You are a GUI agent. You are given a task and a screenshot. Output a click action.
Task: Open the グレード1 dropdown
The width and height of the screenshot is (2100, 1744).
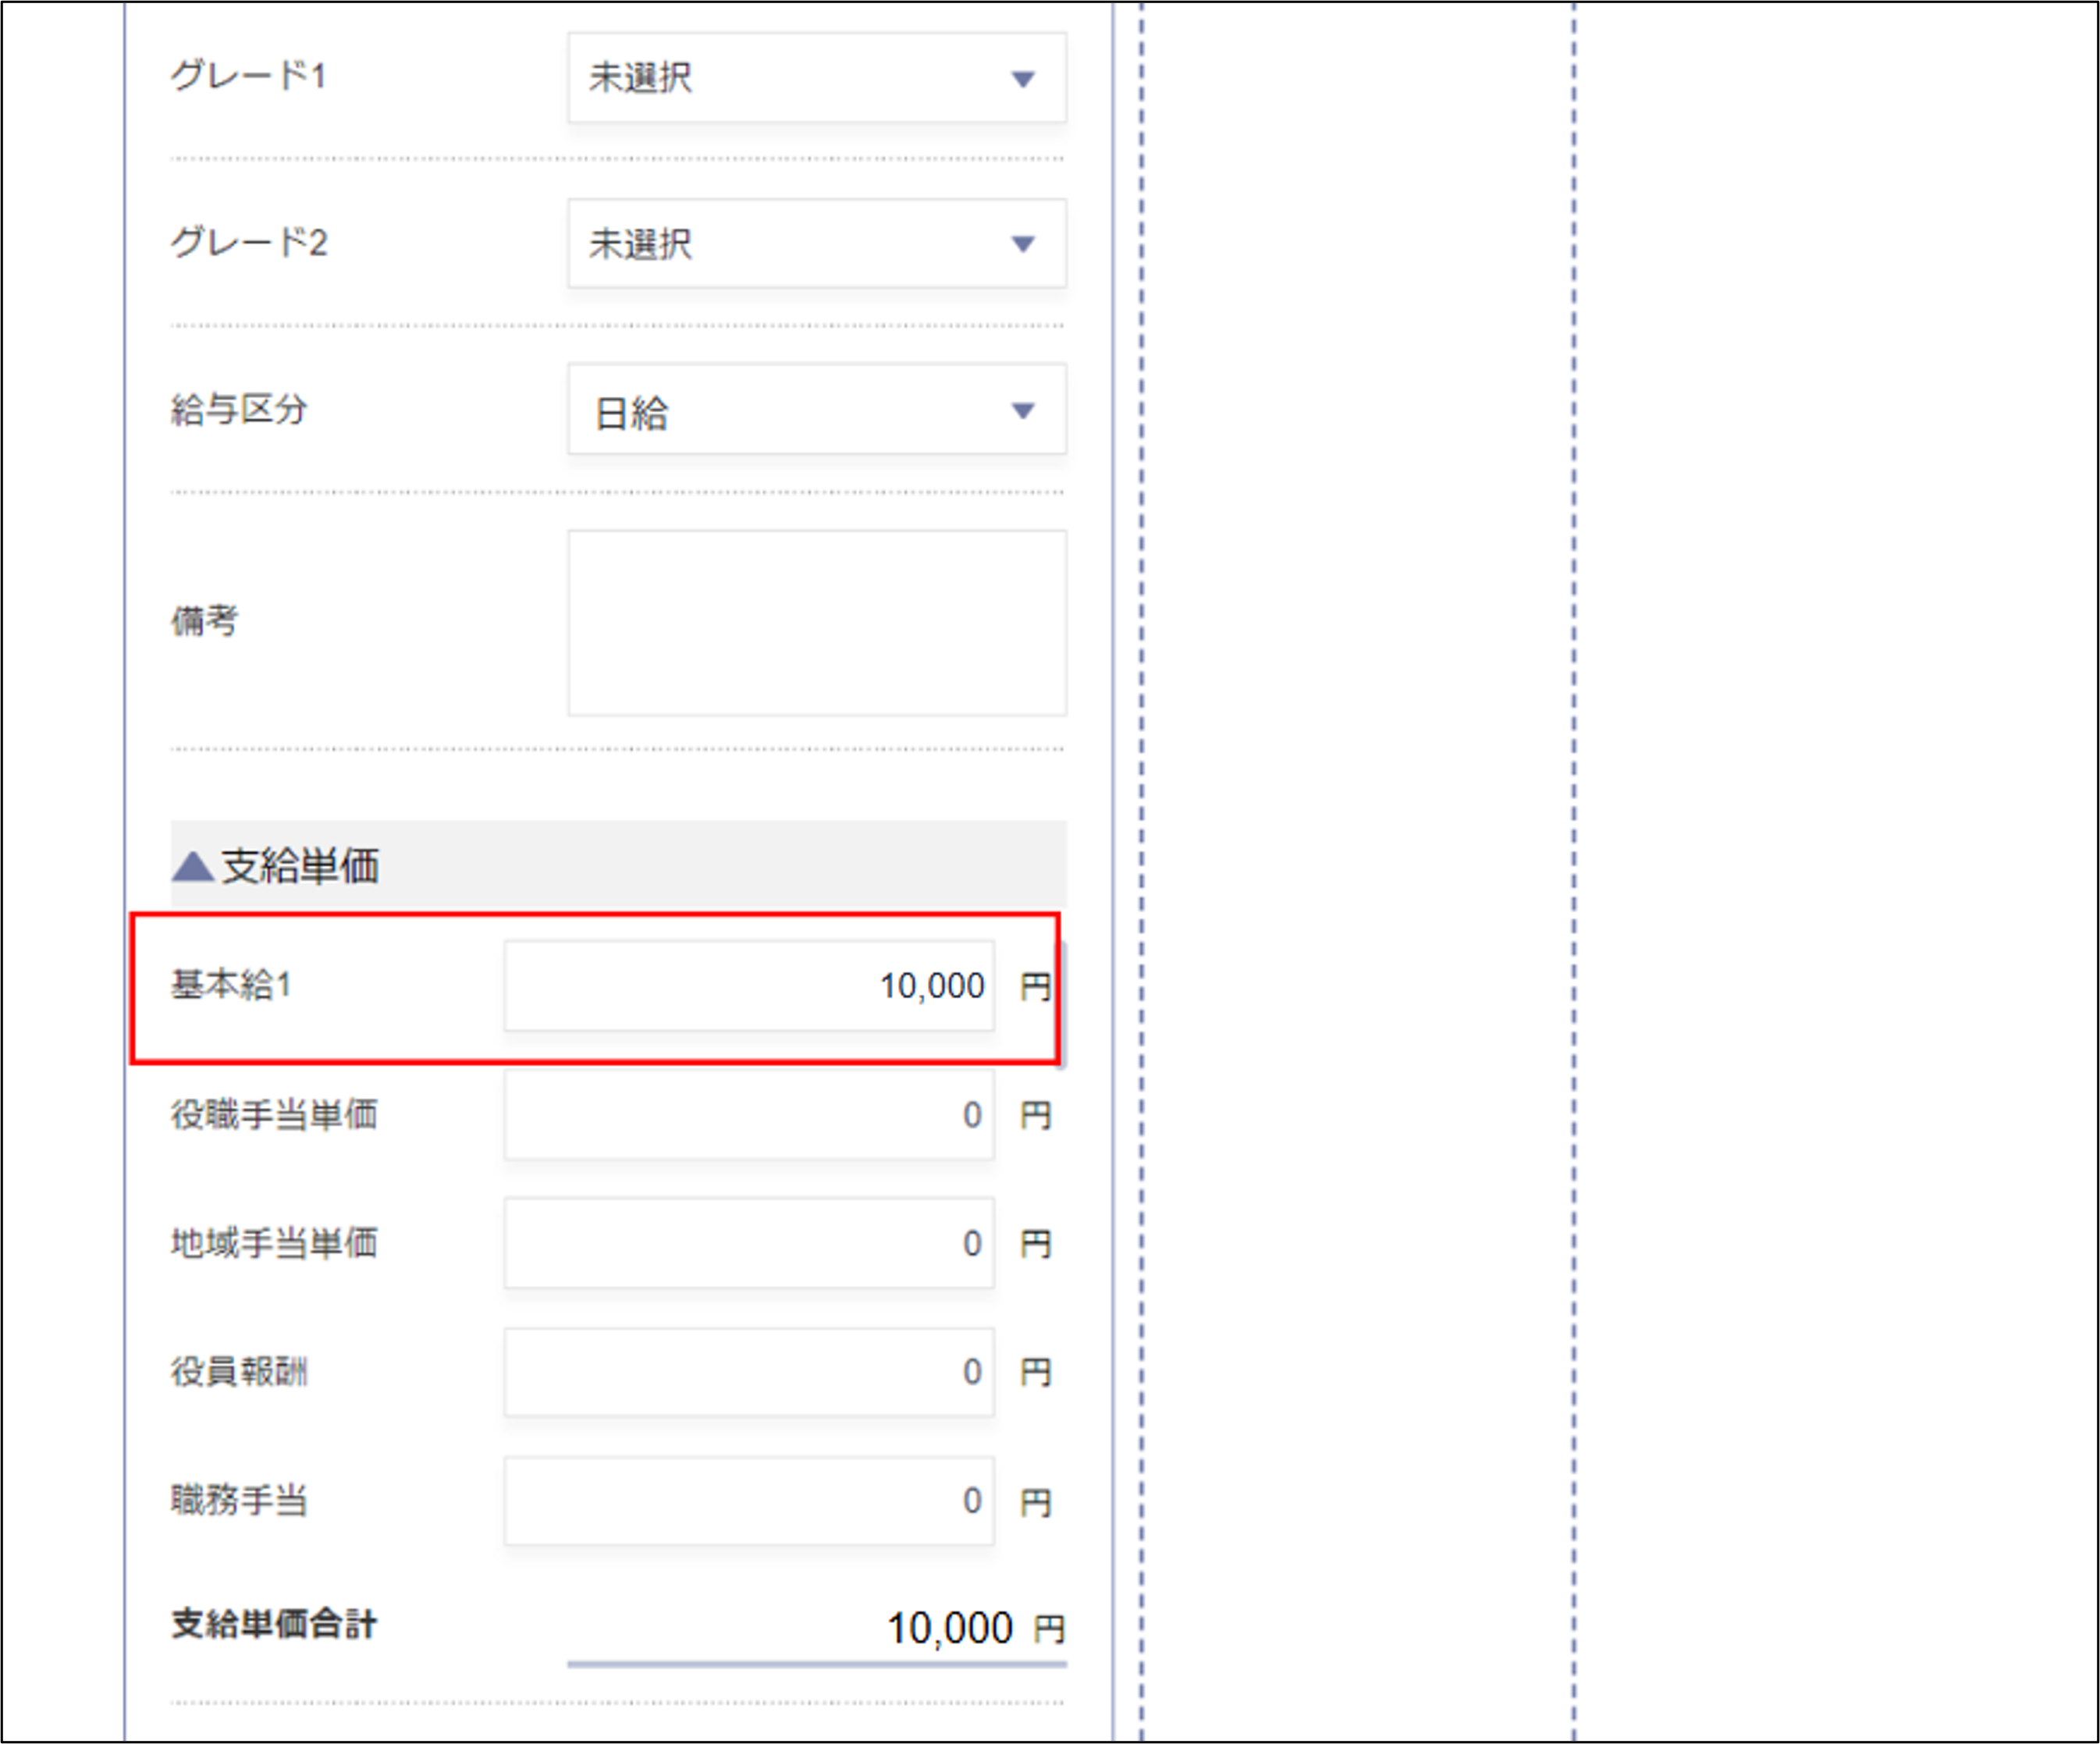816,78
